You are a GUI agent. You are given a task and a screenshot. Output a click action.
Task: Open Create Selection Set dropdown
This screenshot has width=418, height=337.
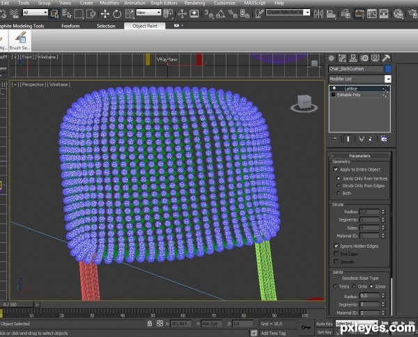(x=307, y=13)
